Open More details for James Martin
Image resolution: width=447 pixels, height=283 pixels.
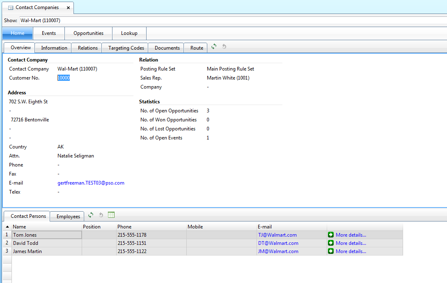(351, 251)
